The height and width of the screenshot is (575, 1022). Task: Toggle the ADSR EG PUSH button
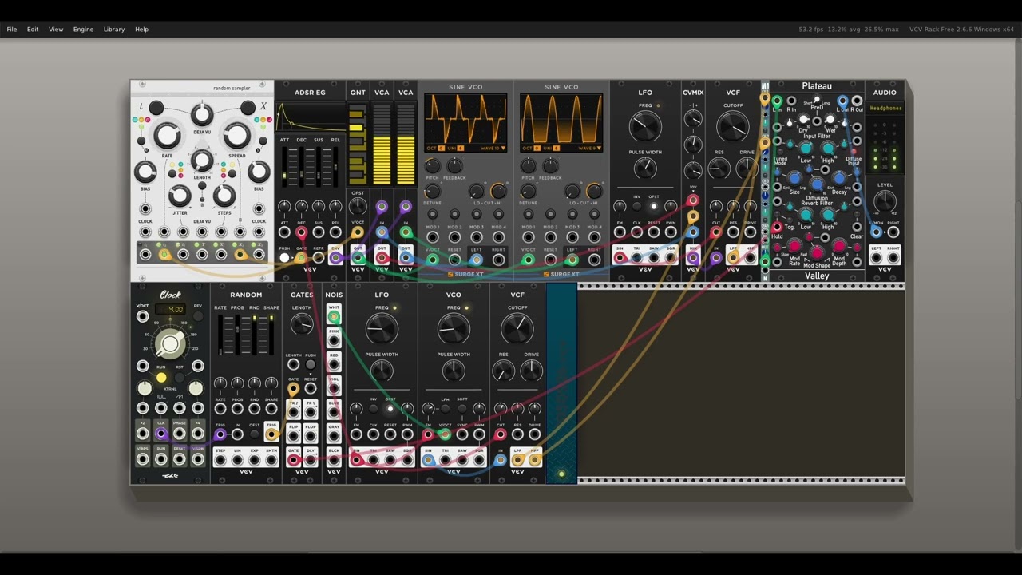(284, 258)
